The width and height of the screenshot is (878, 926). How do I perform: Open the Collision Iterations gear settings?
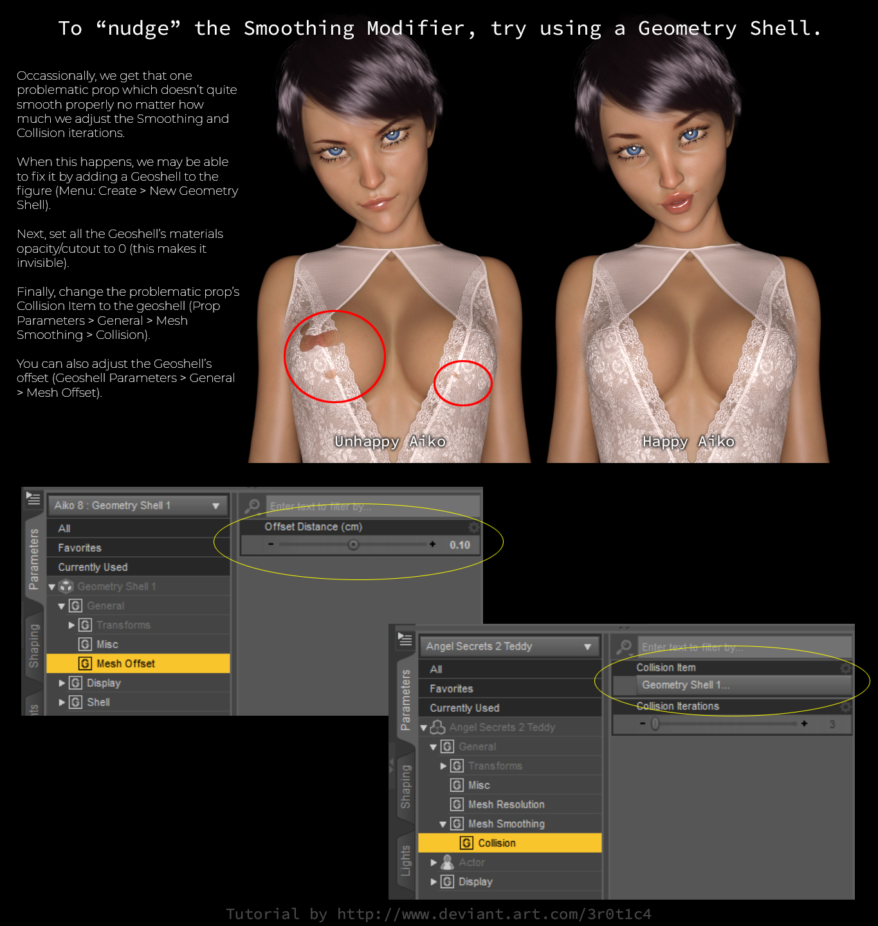pos(846,707)
